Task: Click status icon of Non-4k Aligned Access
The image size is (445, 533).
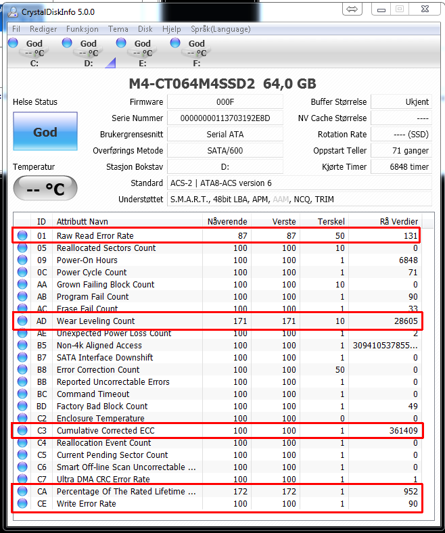Action: coord(22,345)
